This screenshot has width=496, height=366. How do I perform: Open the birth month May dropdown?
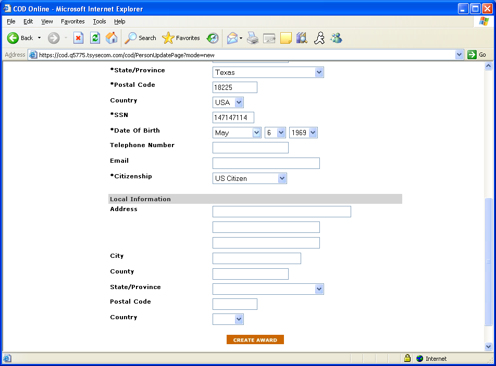(256, 133)
